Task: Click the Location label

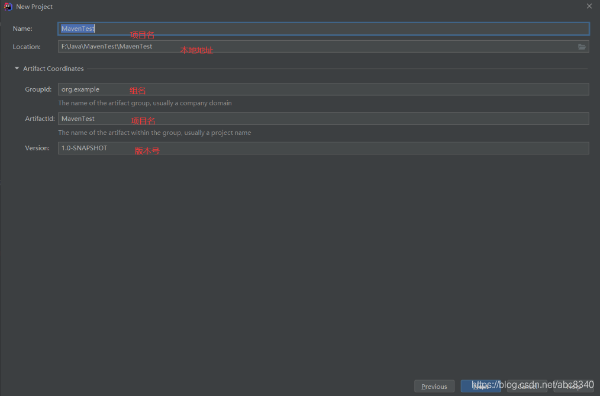Action: (27, 47)
